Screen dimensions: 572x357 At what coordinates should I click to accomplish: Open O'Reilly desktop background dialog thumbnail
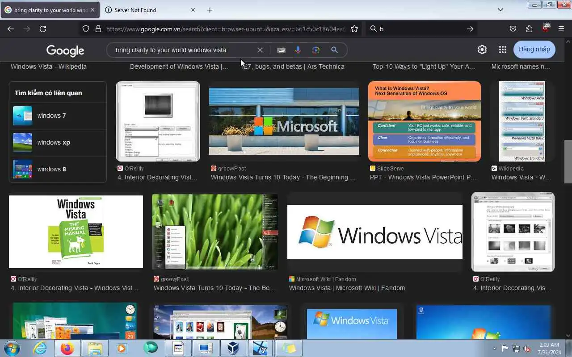(513, 232)
